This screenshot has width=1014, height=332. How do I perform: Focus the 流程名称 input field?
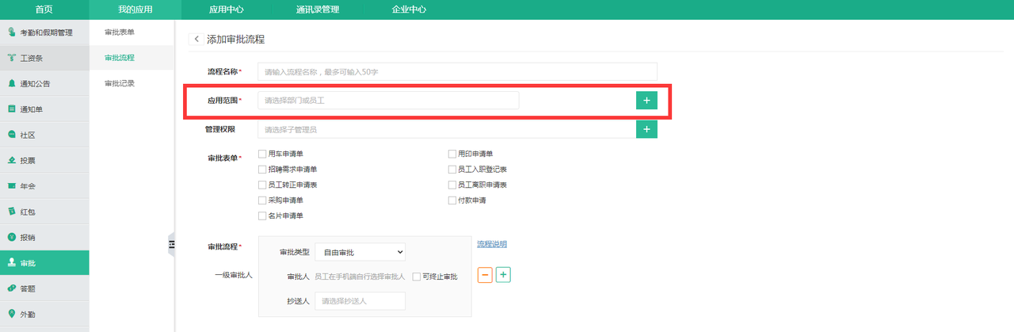(457, 71)
